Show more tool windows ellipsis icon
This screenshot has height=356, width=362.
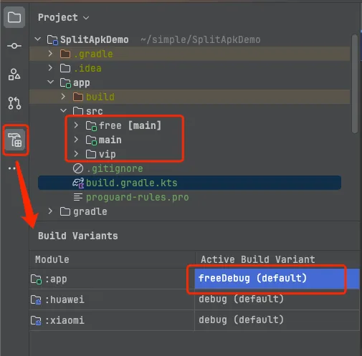(x=12, y=168)
